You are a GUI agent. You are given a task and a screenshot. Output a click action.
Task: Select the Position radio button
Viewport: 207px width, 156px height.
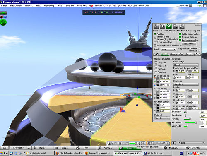tap(155, 34)
